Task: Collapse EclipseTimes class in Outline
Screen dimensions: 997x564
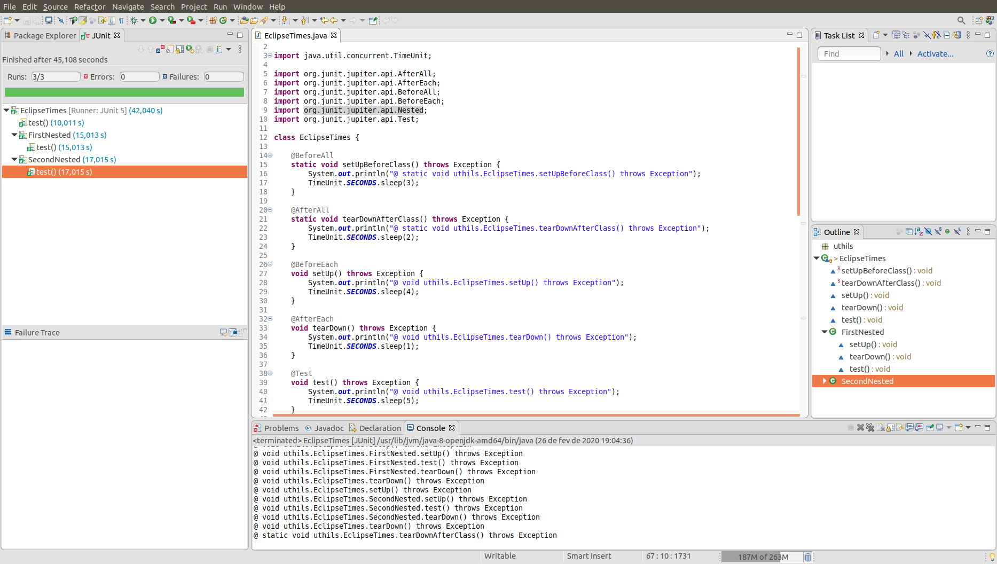Action: 817,258
